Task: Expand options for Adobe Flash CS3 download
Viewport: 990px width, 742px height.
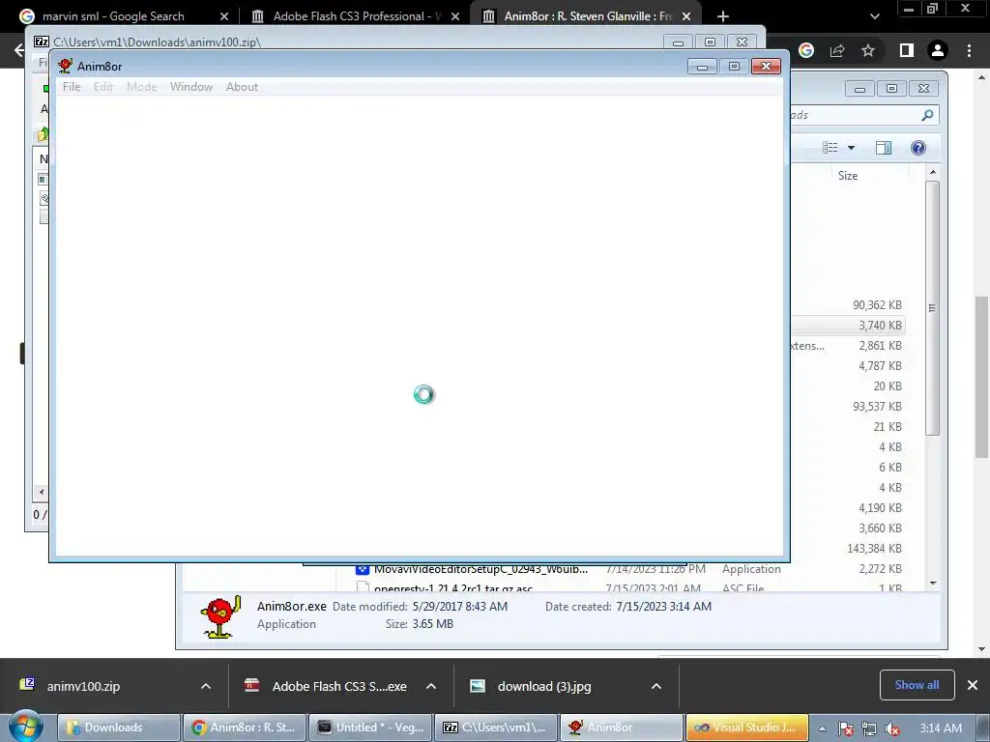Action: (431, 687)
